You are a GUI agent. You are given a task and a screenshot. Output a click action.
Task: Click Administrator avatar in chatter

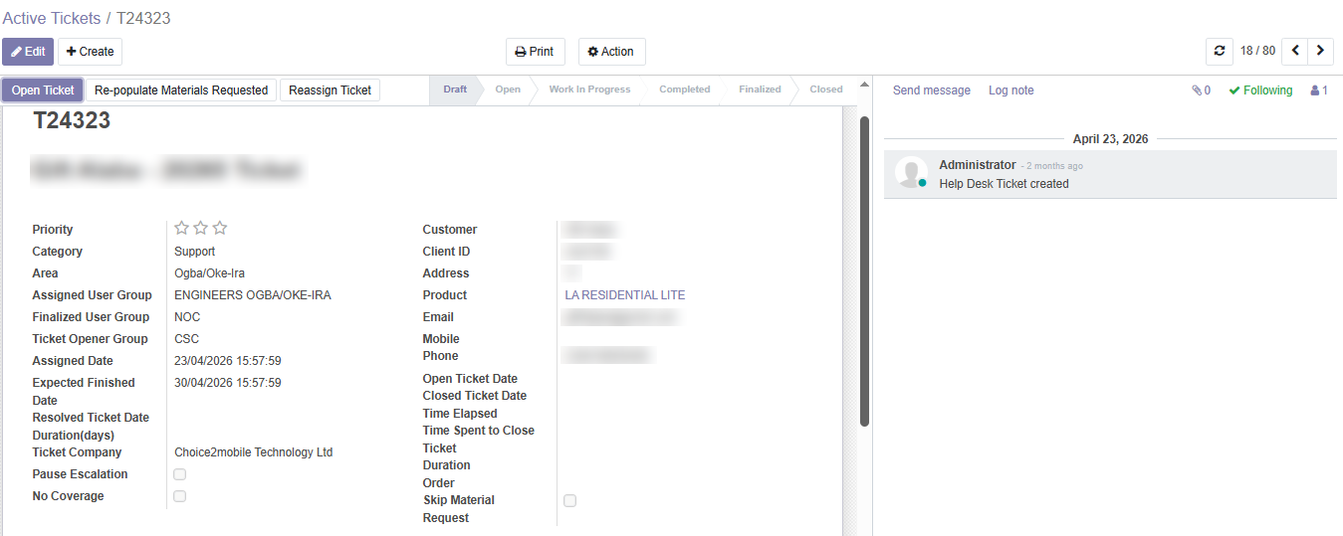tap(911, 173)
